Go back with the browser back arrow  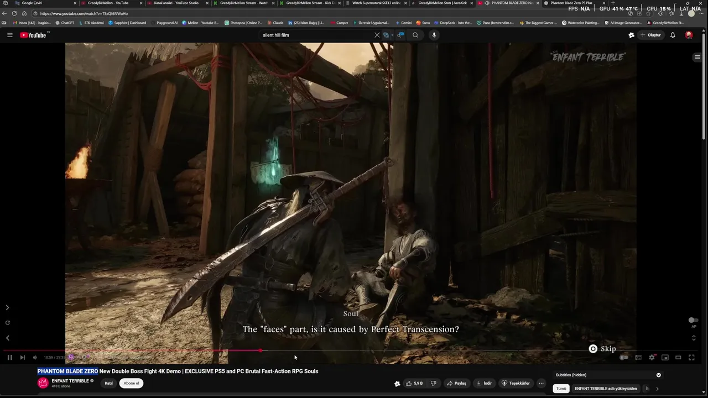tap(4, 13)
